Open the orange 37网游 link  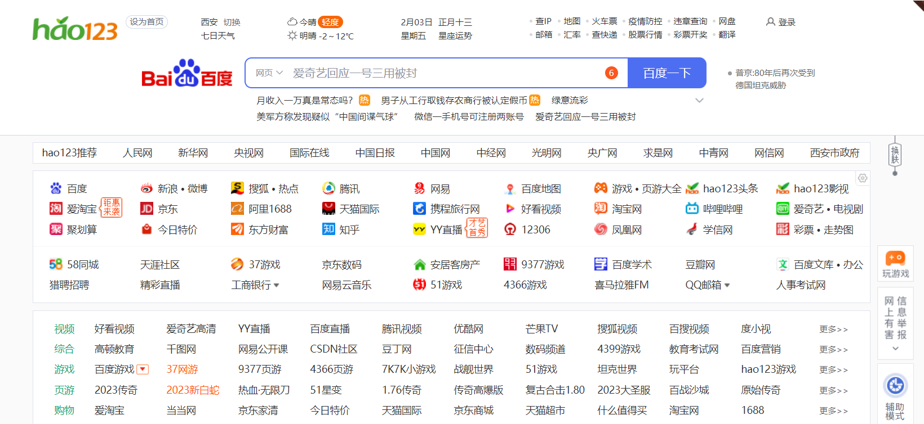pos(182,369)
